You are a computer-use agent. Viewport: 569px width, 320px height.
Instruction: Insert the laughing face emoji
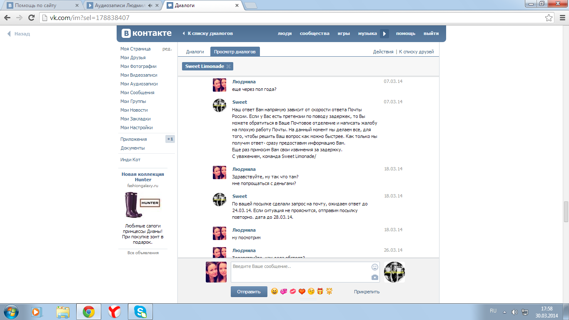274,291
